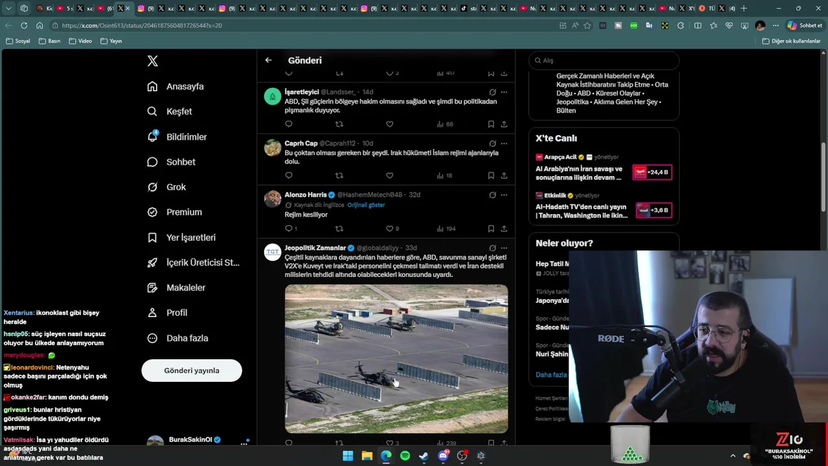Bookmark the Caprh Cap post
The height and width of the screenshot is (466, 828).
pyautogui.click(x=491, y=175)
